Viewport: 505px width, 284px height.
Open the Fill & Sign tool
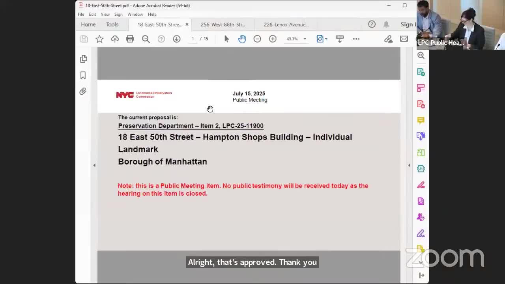click(x=421, y=233)
